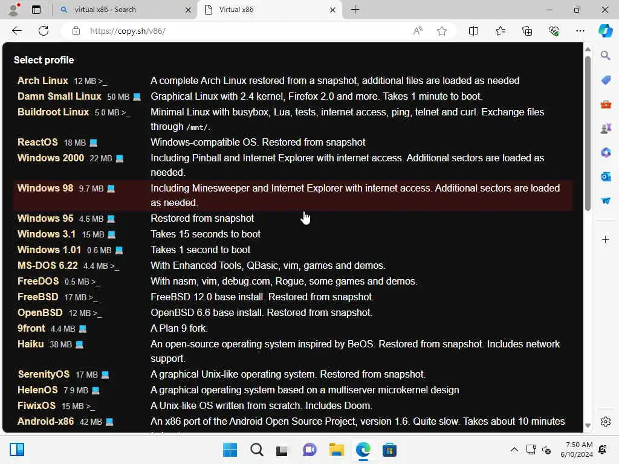Click the scrollbar down arrow
Viewport: 619px width, 464px height.
(588, 425)
